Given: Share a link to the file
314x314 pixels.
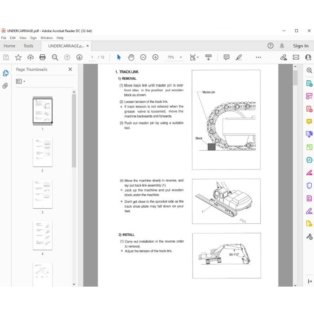Looking at the screenshot, I should pyautogui.click(x=283, y=57).
